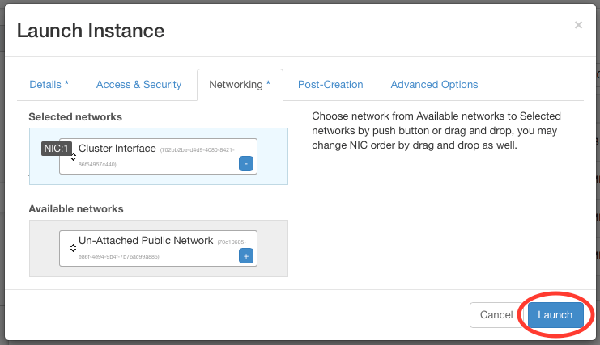Open the Advanced Options tab
Screen dimensions: 600x345
click(x=434, y=85)
